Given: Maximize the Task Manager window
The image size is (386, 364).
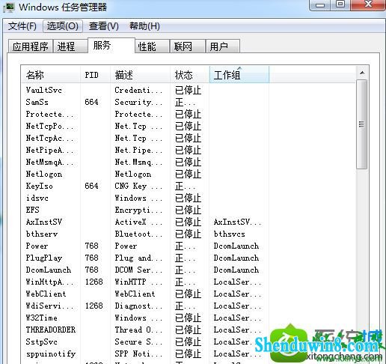Looking at the screenshot, I should click(x=340, y=4).
